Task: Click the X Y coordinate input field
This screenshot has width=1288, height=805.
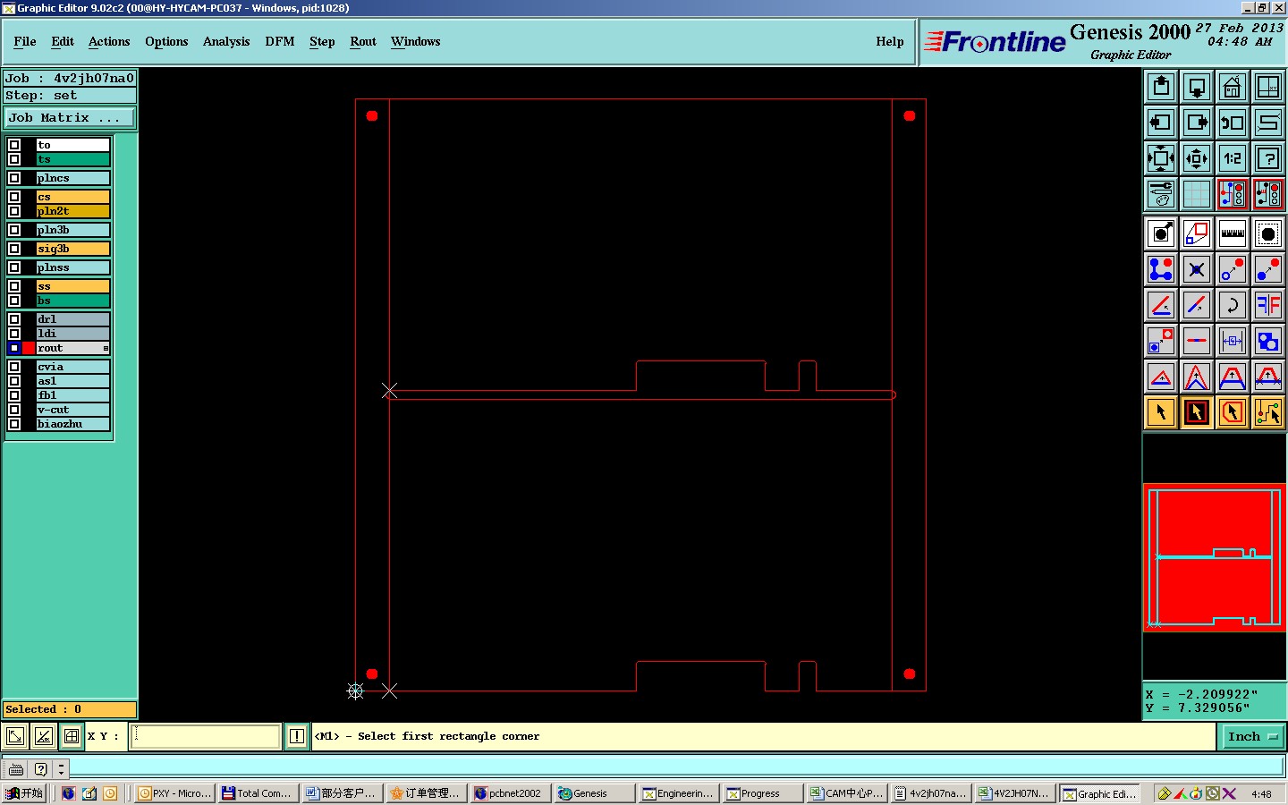Action: 206,736
